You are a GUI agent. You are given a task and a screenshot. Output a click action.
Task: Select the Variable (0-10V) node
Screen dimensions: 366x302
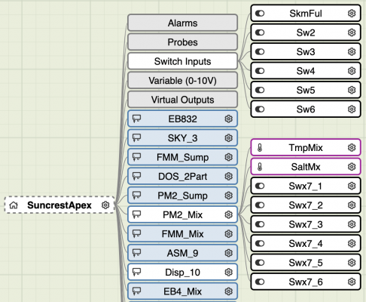point(182,81)
